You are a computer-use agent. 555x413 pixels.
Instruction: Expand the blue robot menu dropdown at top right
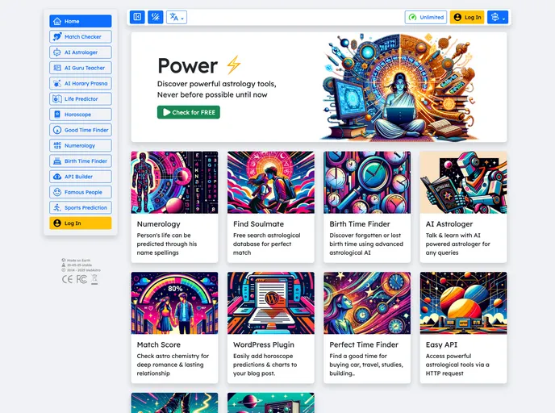(498, 17)
